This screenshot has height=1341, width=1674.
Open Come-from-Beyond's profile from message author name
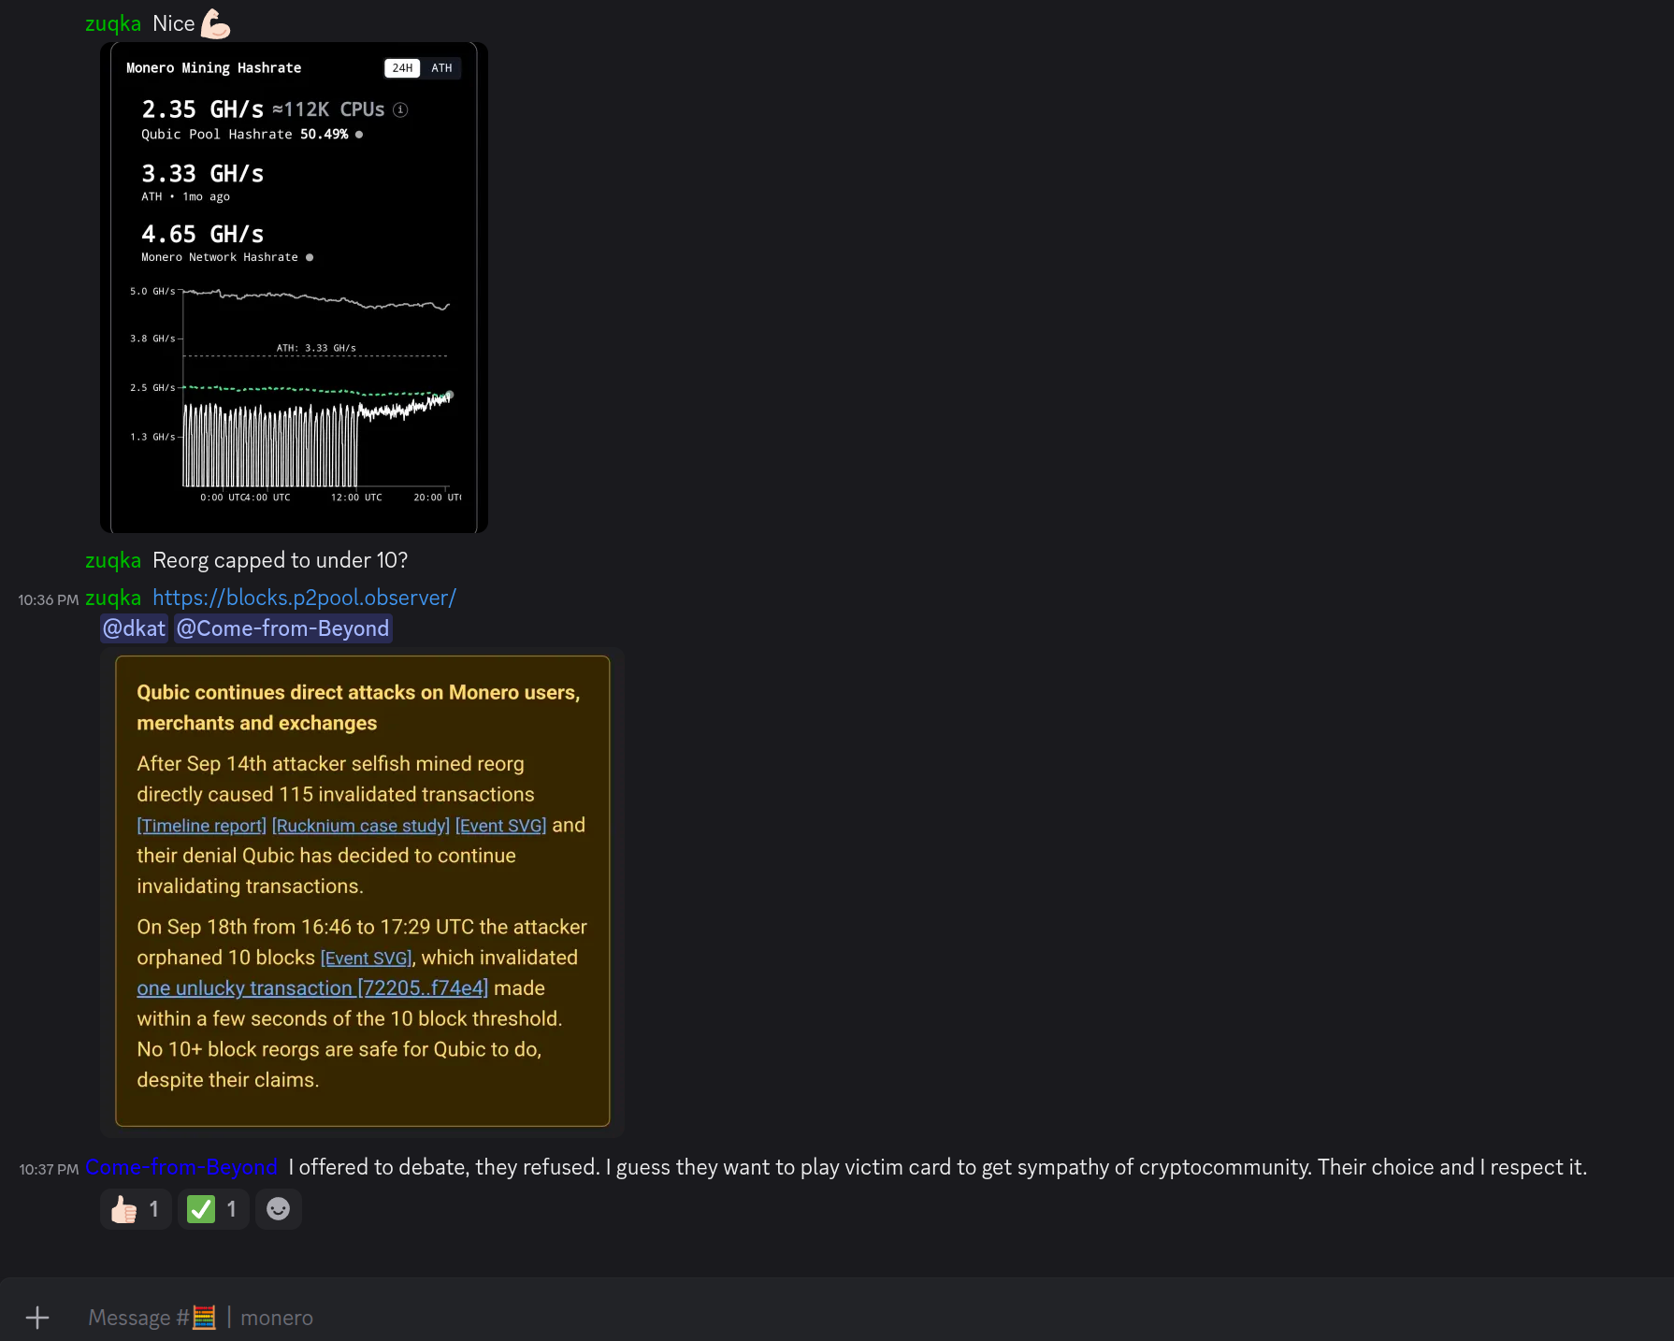pos(181,1167)
